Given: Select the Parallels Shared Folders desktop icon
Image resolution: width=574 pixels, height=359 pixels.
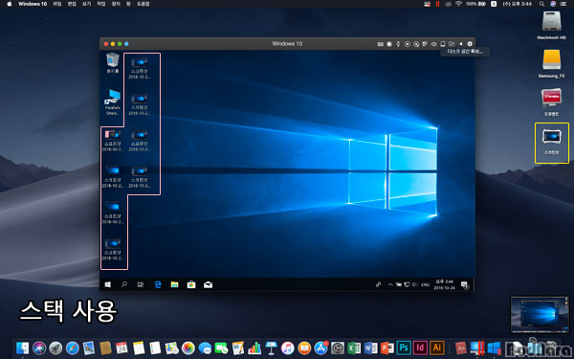Looking at the screenshot, I should coord(113,102).
